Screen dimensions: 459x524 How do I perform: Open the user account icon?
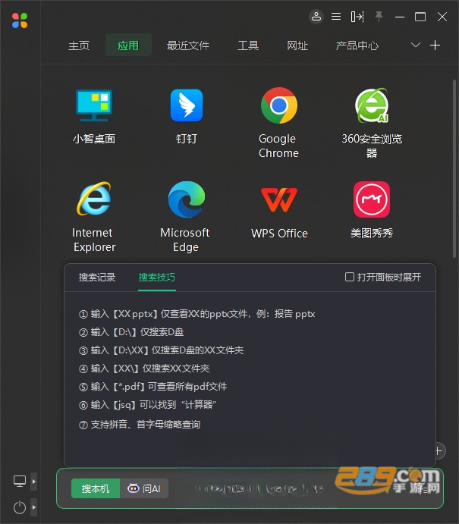[x=316, y=17]
